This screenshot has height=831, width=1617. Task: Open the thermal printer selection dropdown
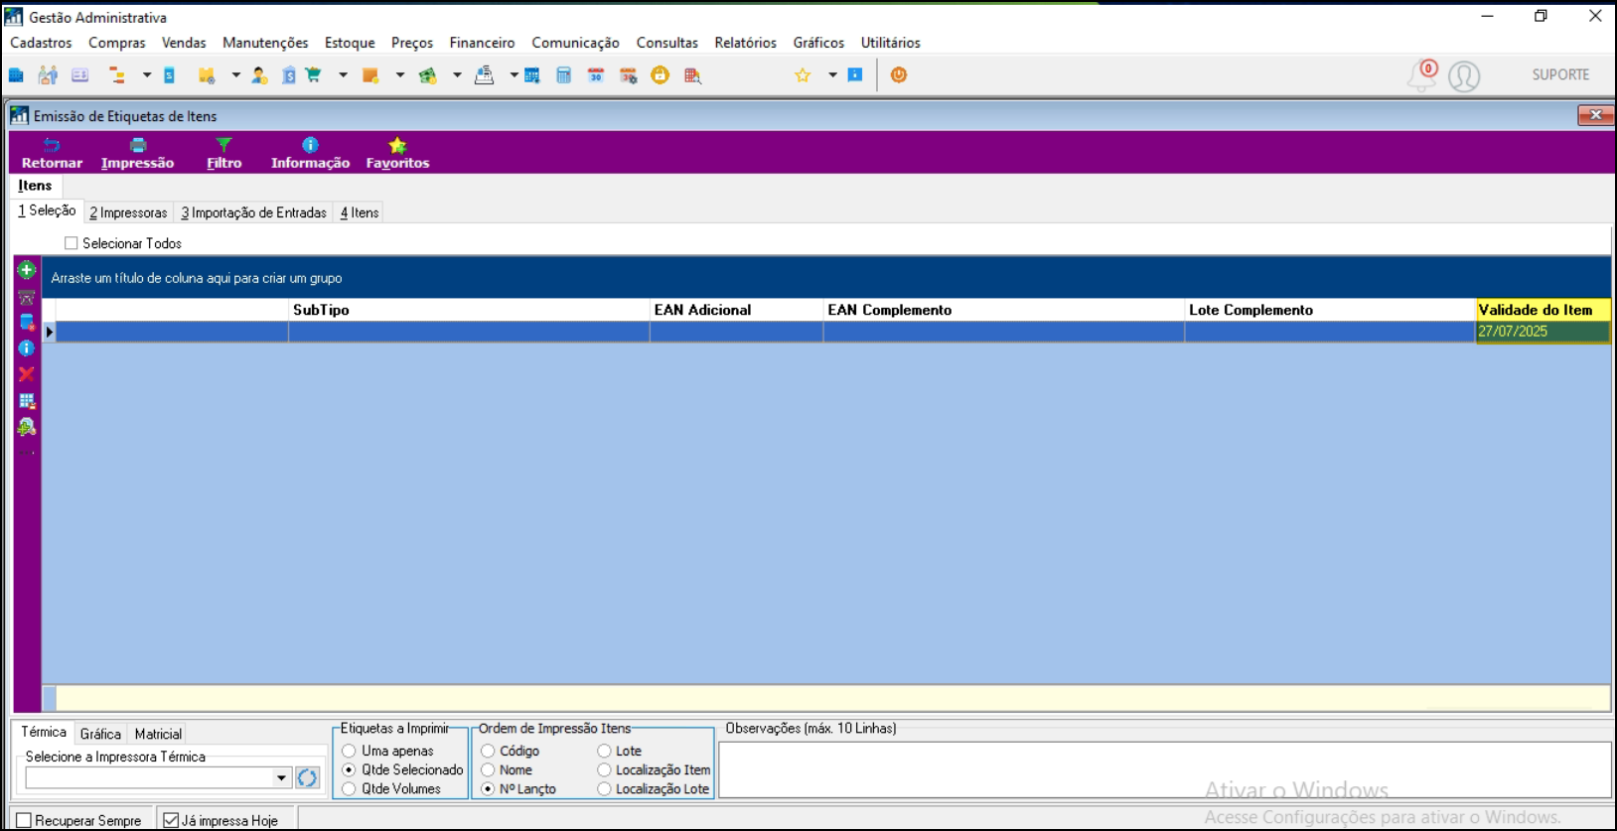(281, 778)
